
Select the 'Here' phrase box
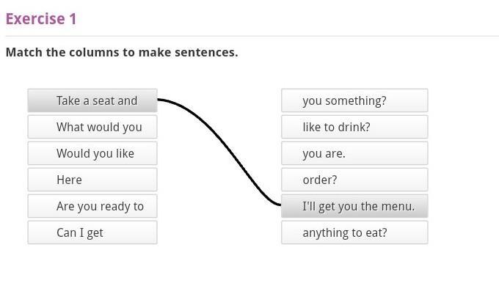coord(92,180)
